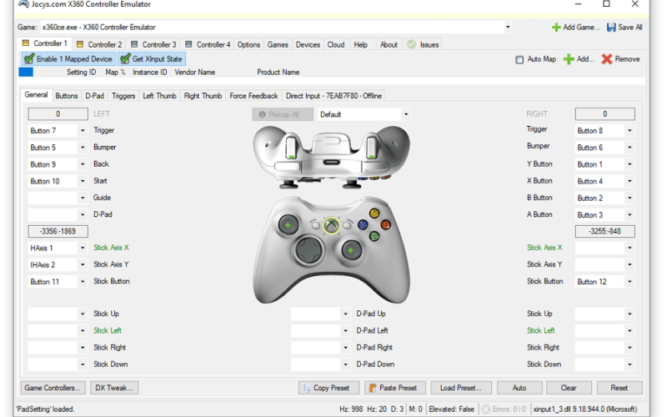Switch to Controller 3 tab
The image size is (667, 417).
click(x=153, y=44)
